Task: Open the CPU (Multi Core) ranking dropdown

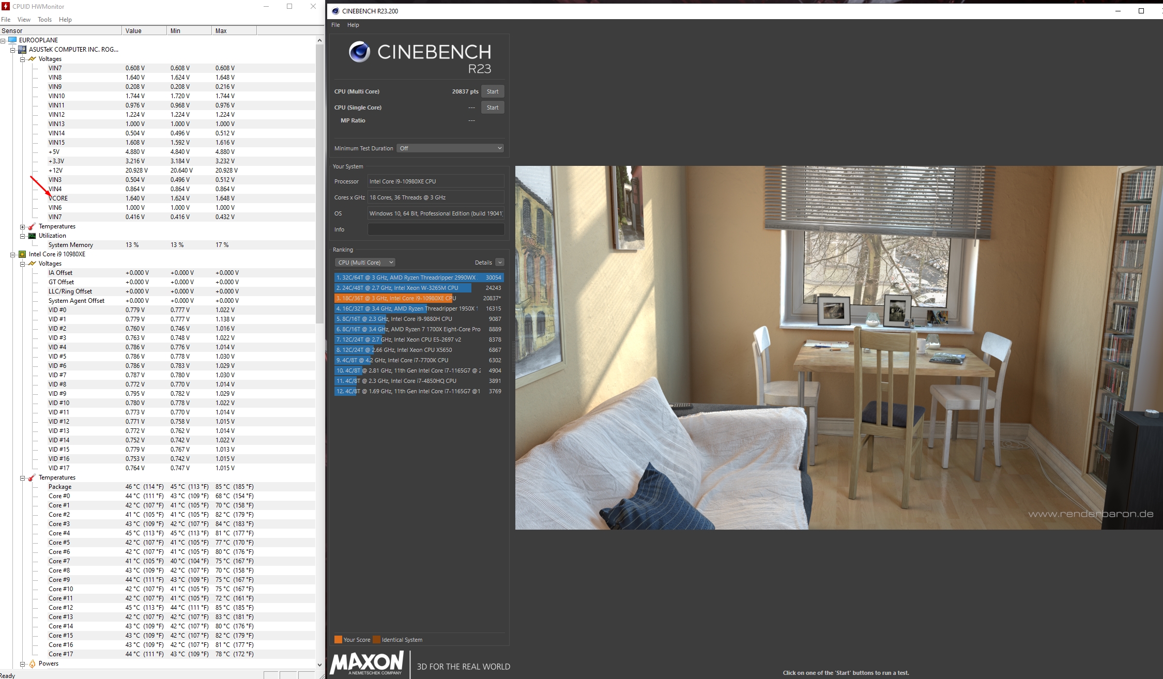Action: [x=365, y=263]
